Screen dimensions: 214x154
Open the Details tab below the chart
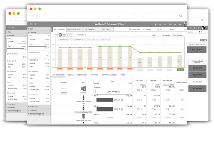(71, 75)
